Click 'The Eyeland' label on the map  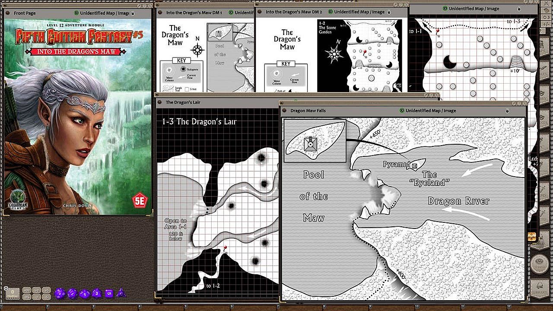point(429,178)
